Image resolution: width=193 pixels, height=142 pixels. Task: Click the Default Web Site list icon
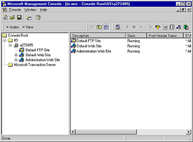point(73,46)
